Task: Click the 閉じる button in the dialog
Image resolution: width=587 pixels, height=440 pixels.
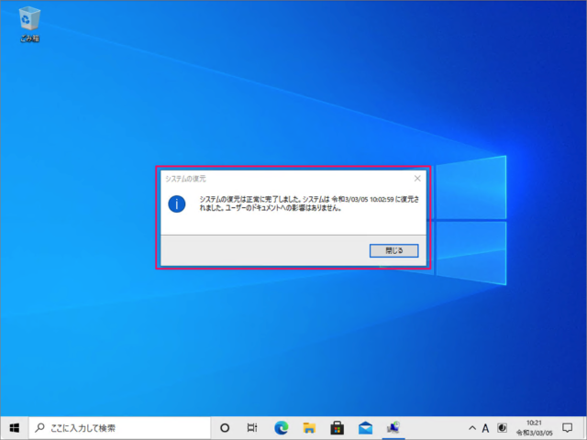Action: pyautogui.click(x=393, y=250)
